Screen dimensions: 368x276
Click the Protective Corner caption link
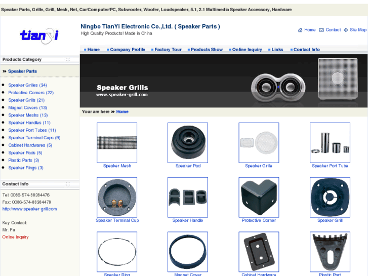[x=259, y=220]
